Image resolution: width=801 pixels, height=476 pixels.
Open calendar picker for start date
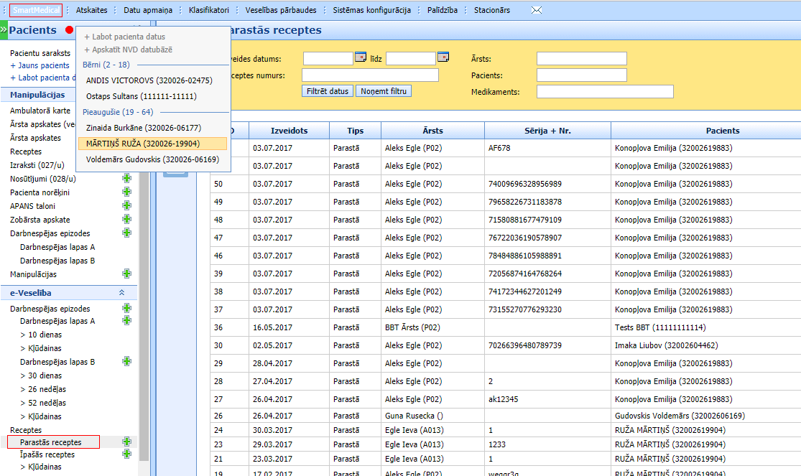coord(361,57)
